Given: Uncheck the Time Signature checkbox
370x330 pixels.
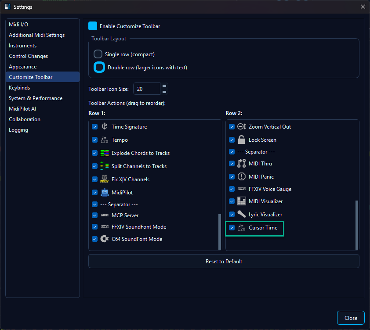Looking at the screenshot, I should click(94, 126).
